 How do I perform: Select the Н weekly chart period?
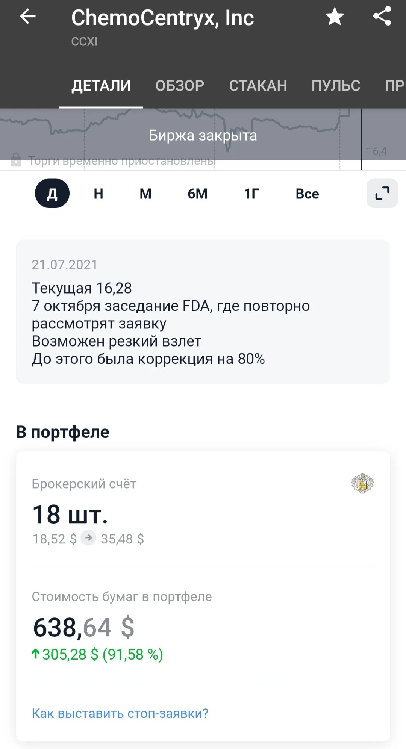98,194
